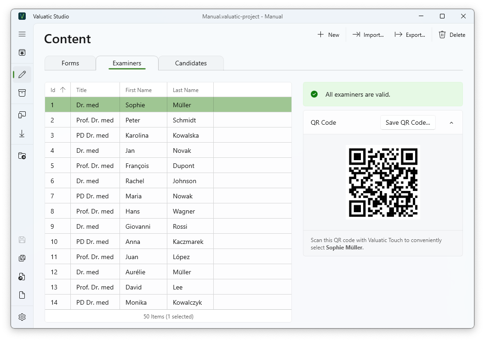Click the Id cell with value 10

(58, 241)
